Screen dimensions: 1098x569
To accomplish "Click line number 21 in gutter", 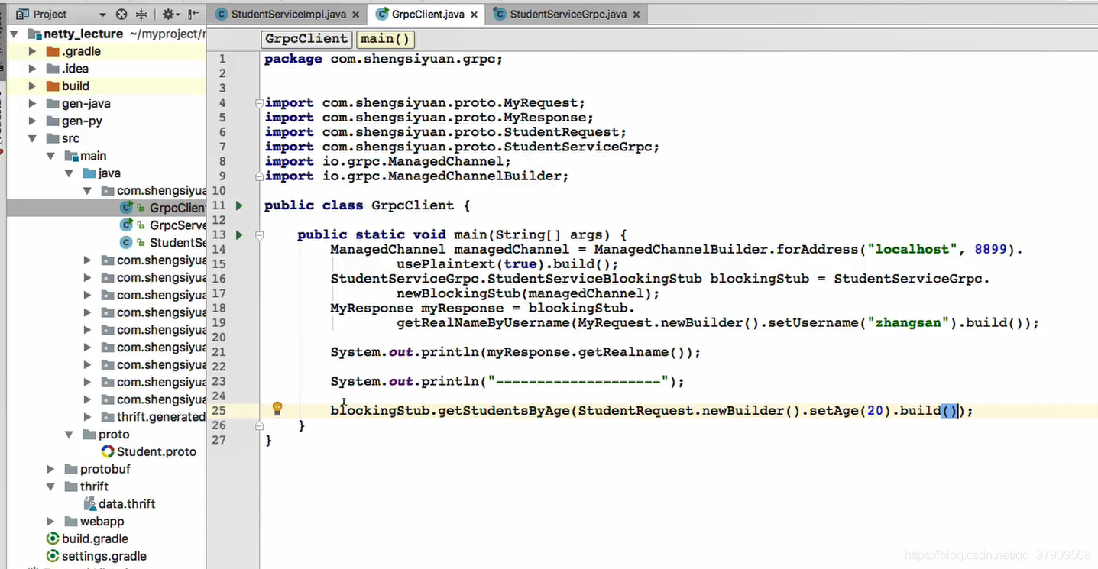I will (219, 352).
